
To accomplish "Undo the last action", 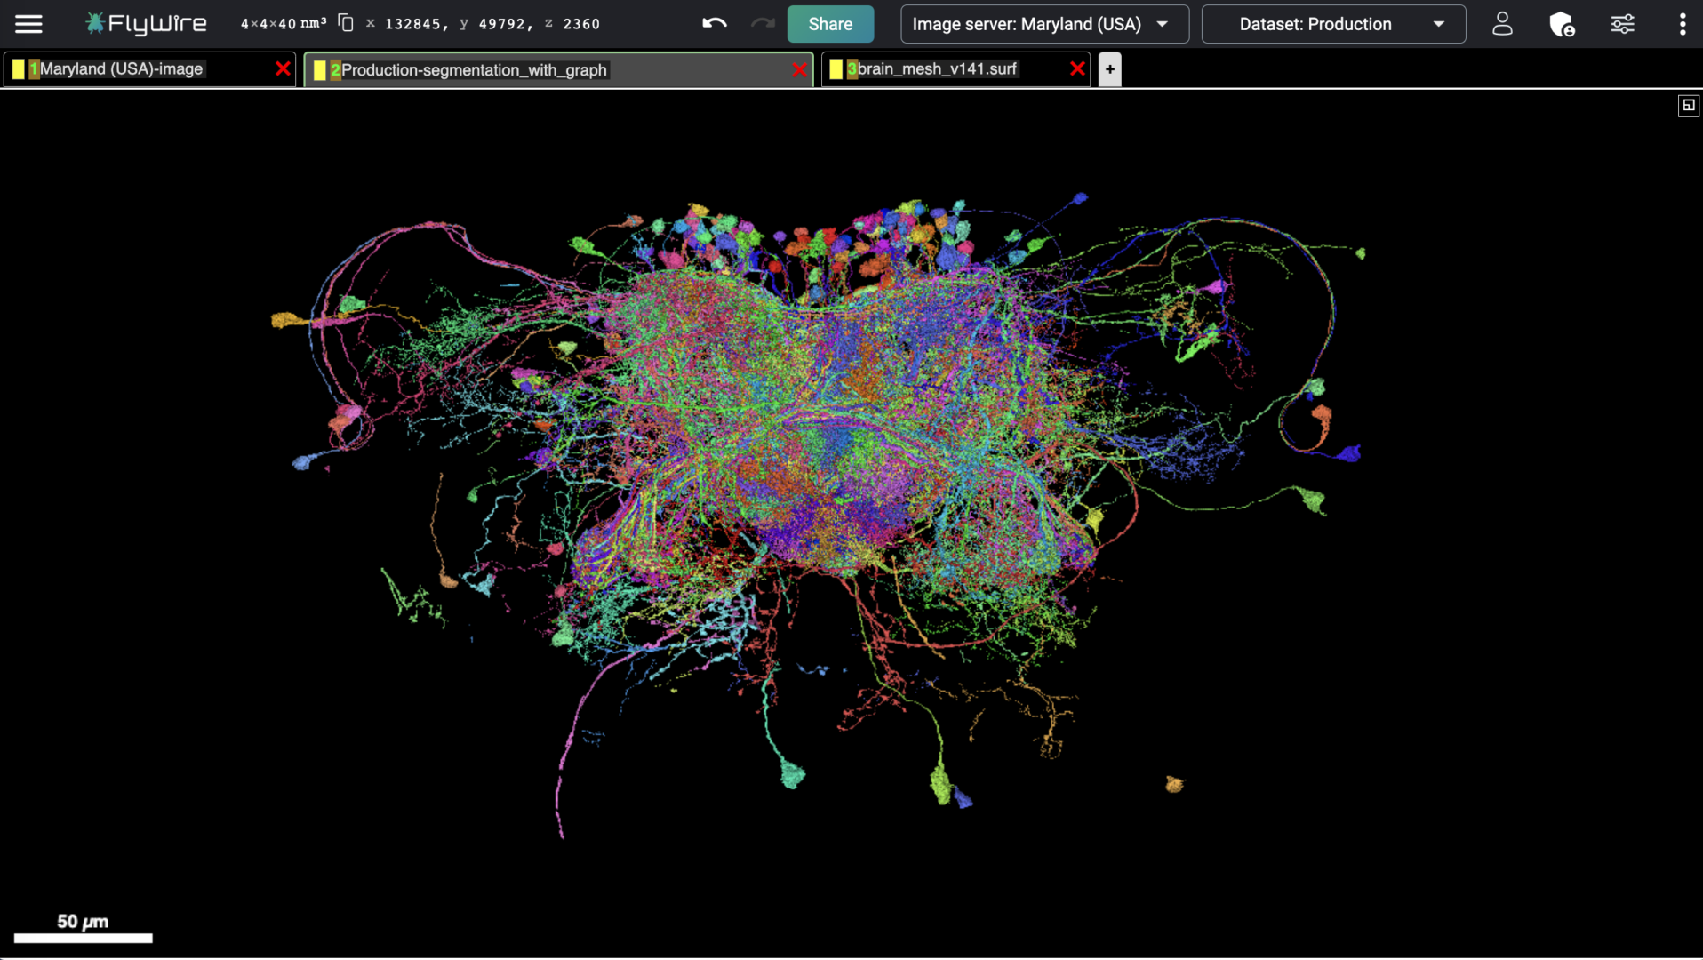I will 714,24.
